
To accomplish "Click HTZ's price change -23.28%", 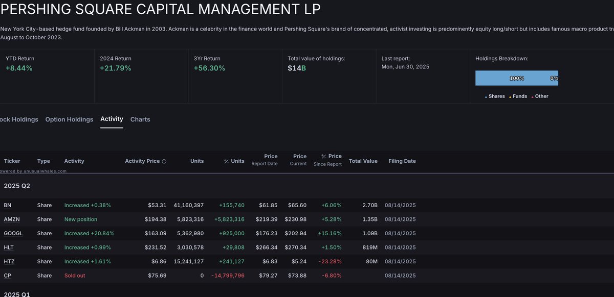I will (x=330, y=261).
